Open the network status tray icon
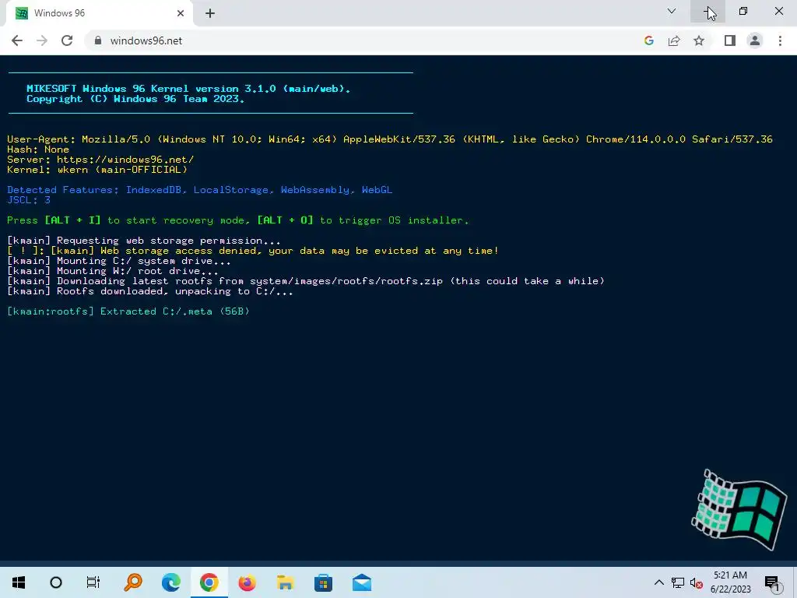 [678, 582]
